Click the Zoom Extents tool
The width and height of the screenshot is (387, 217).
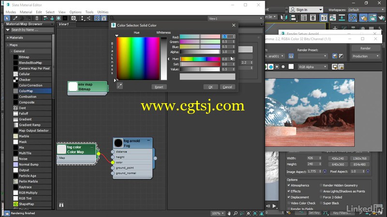point(249,213)
